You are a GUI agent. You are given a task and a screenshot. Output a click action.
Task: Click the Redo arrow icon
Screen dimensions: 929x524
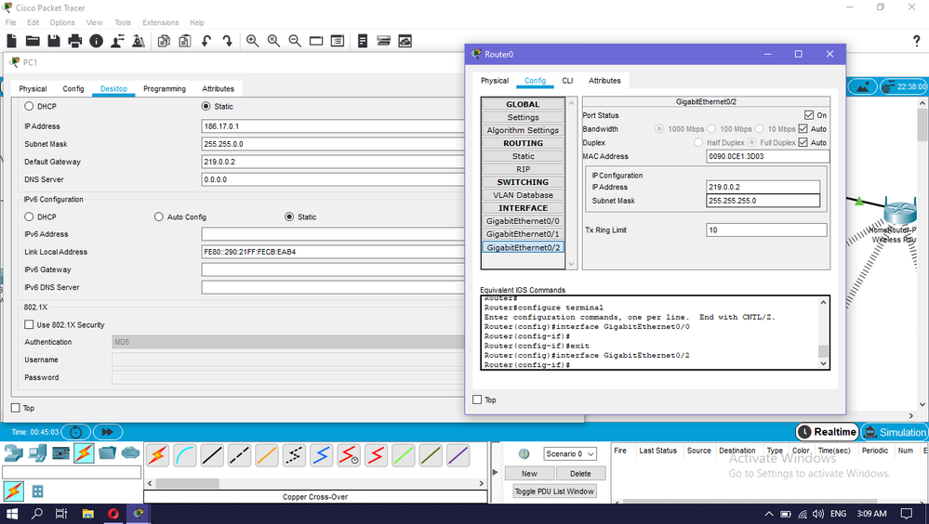228,41
